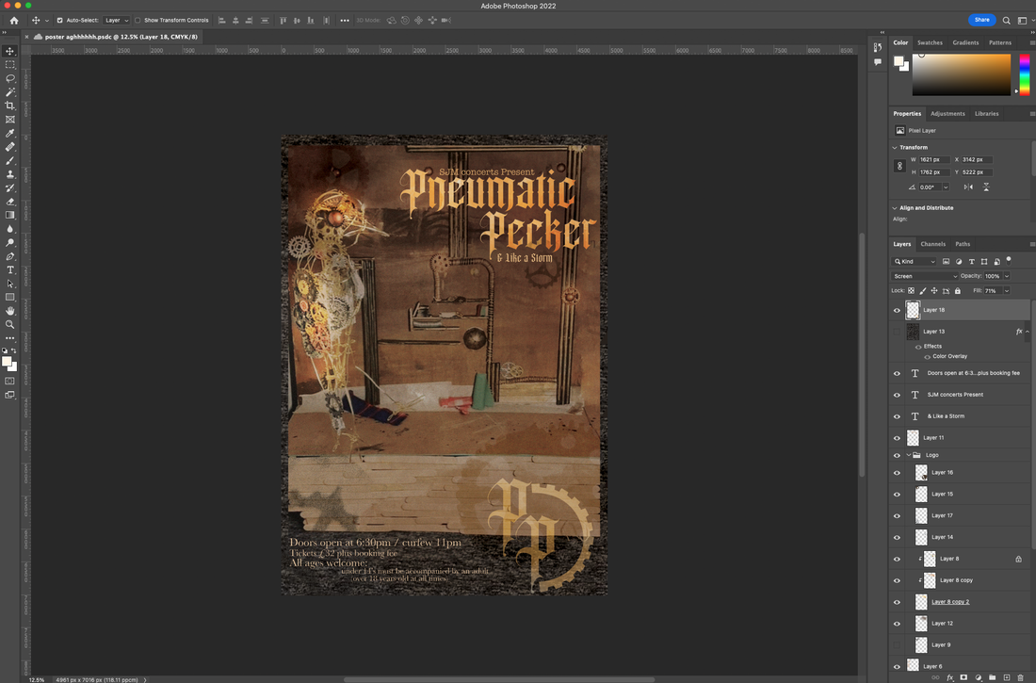This screenshot has width=1036, height=683.
Task: Click the lock all layer icon
Action: 958,291
